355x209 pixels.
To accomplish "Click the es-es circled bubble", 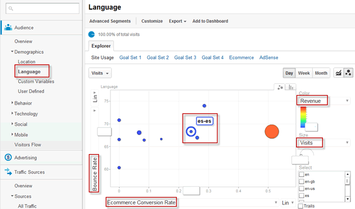I will [x=191, y=131].
